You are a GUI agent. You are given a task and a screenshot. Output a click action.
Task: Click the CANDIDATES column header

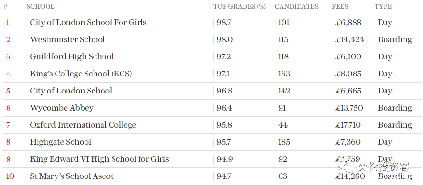click(x=296, y=7)
